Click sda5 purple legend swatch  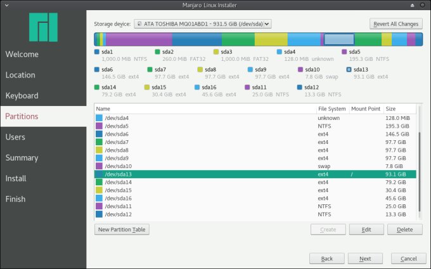(x=344, y=52)
